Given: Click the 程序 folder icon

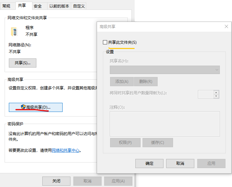Looking at the screenshot, I should (x=14, y=32).
